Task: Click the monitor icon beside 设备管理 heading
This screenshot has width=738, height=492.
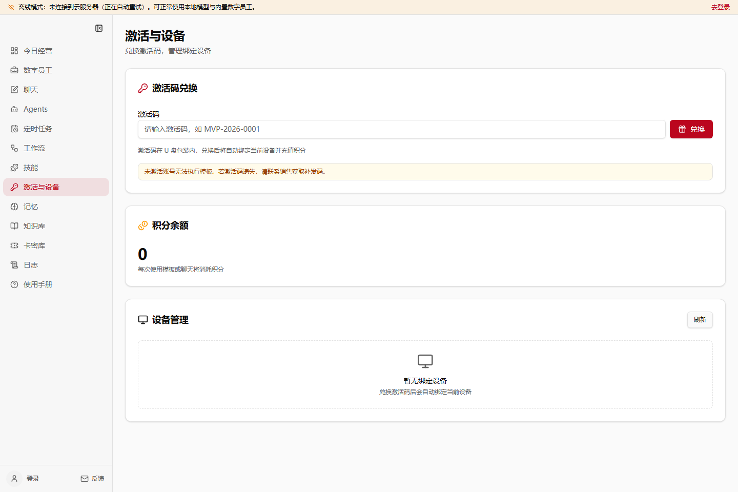Action: click(143, 320)
